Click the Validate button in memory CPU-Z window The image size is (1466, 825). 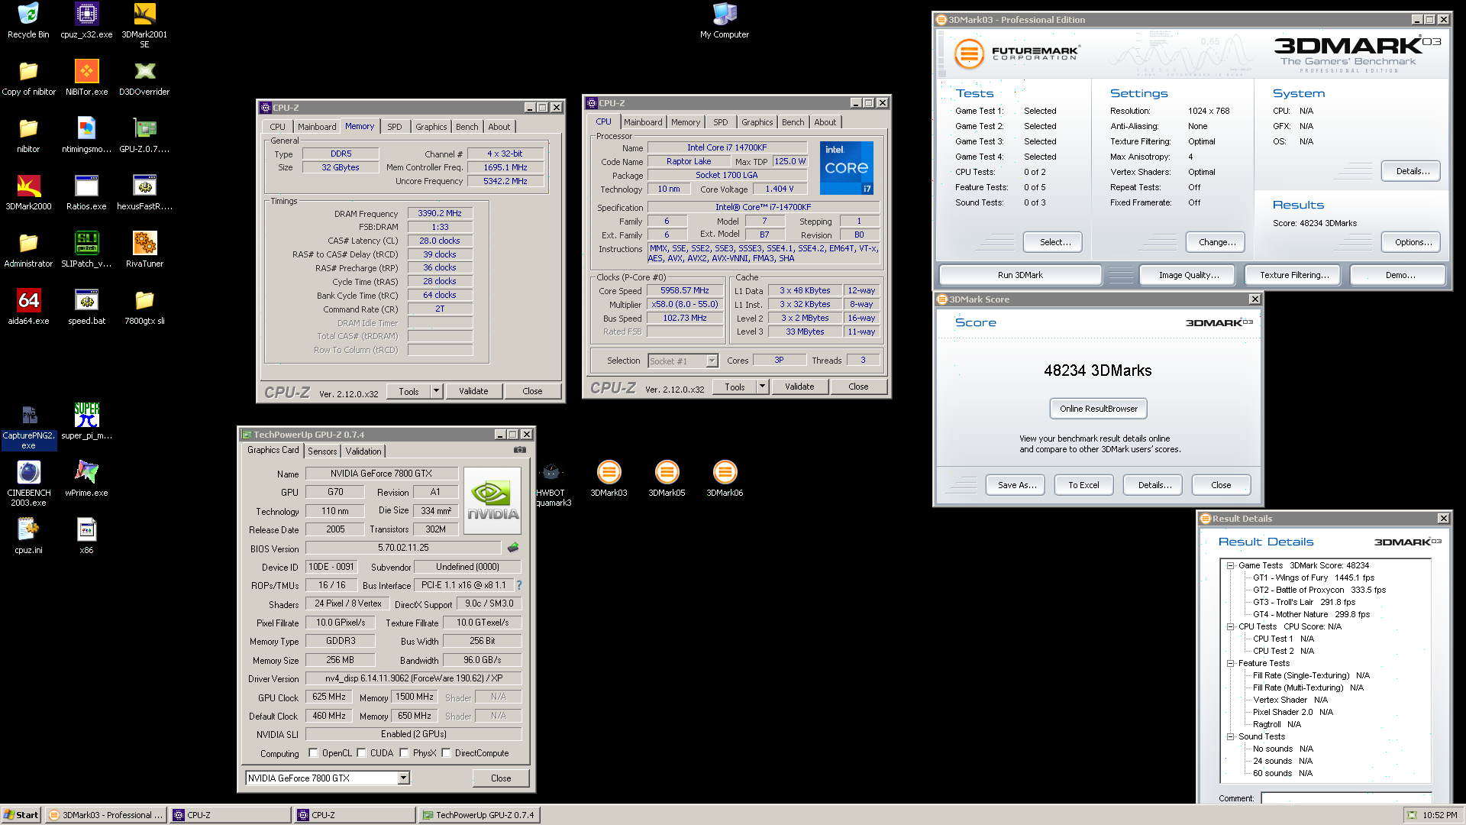coord(473,391)
